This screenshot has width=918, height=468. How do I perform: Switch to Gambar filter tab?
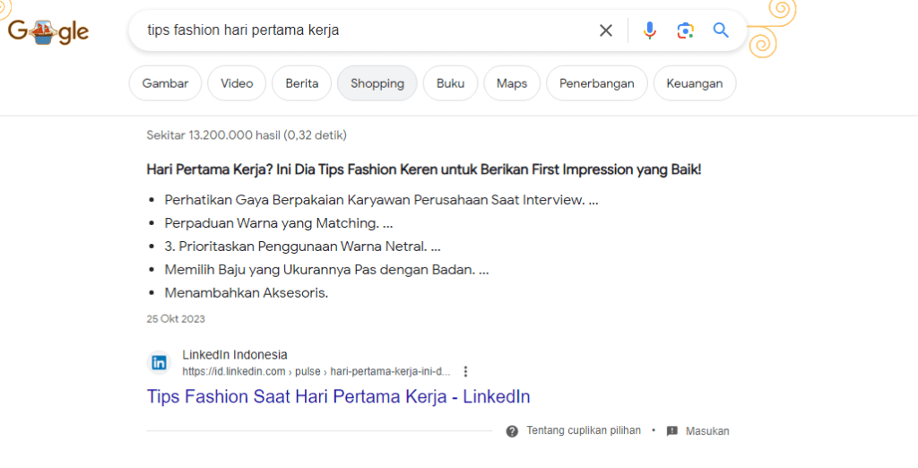[x=165, y=83]
